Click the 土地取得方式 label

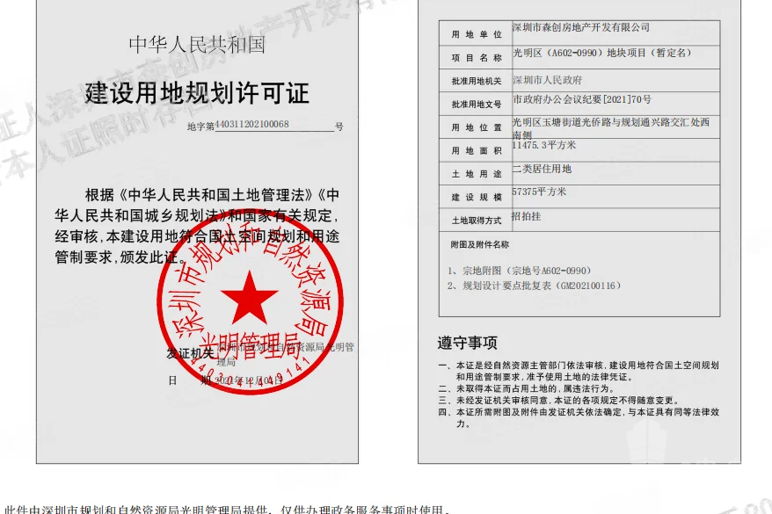pos(477,221)
